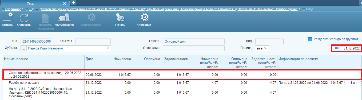Click the table column settings menu icon
Image resolution: width=362 pixels, height=100 pixels.
pyautogui.click(x=358, y=67)
